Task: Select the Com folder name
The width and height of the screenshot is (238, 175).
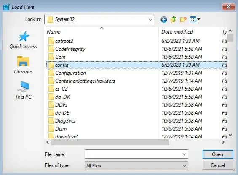Action: [x=60, y=57]
